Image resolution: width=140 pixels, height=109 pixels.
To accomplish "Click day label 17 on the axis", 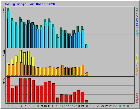I will click(x=74, y=106).
